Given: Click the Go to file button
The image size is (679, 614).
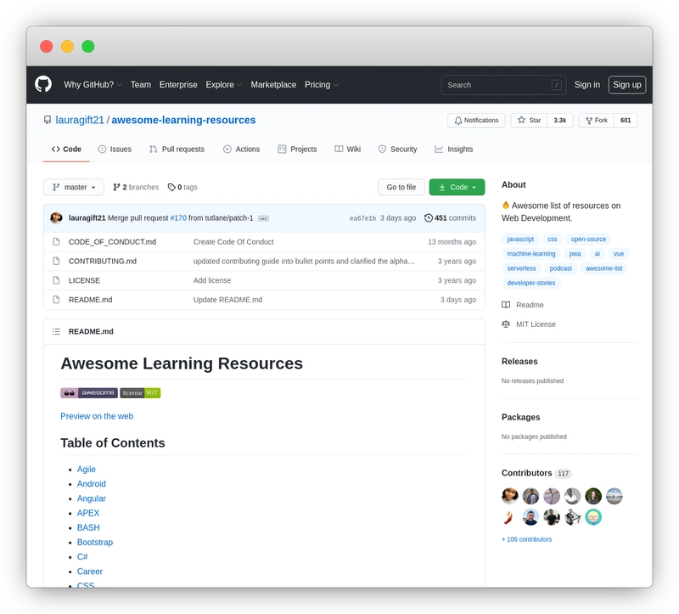Looking at the screenshot, I should 401,187.
